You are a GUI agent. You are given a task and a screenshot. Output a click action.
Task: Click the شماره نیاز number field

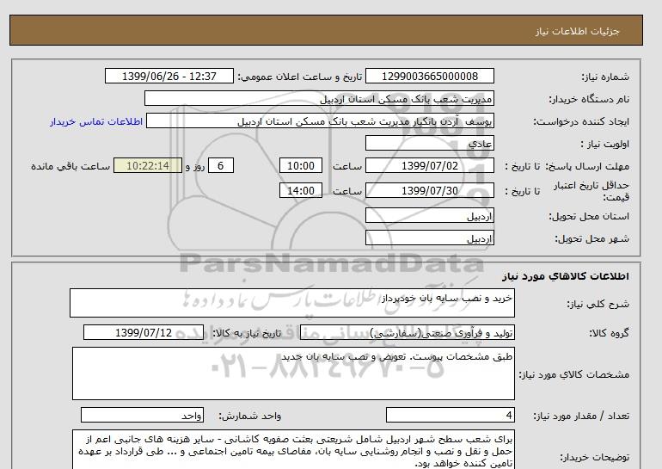(x=430, y=76)
